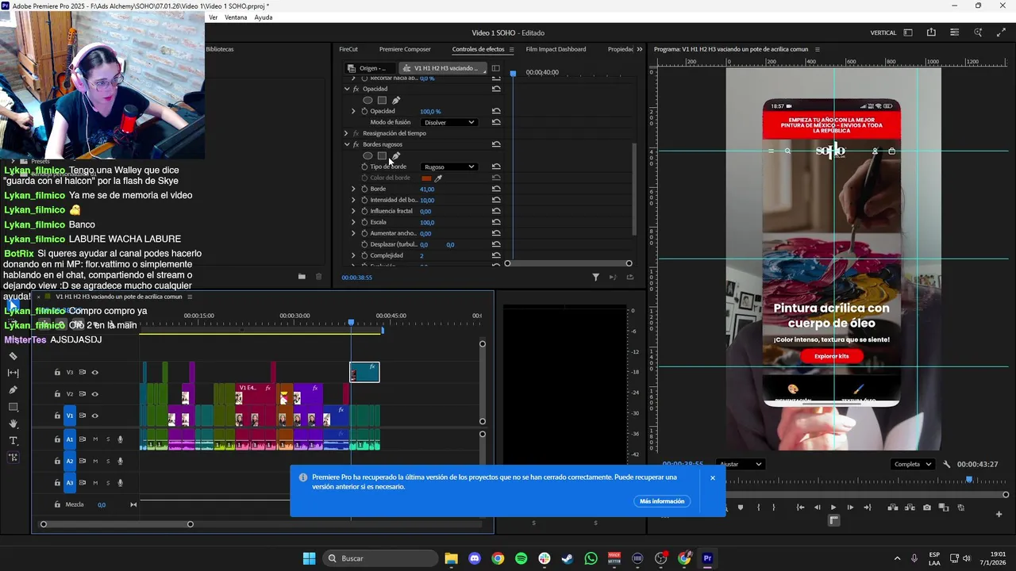Lock the V3 track
The width and height of the screenshot is (1016, 571).
click(x=57, y=372)
